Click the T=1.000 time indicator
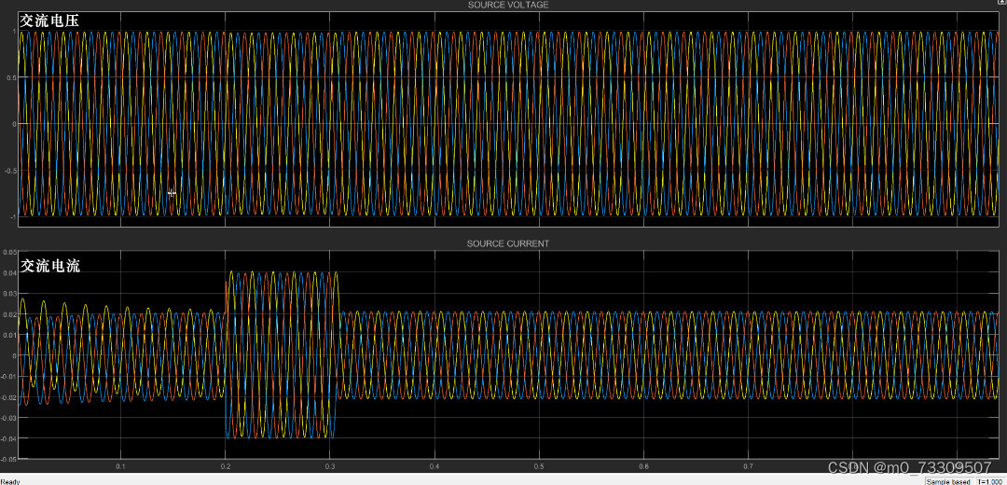The image size is (1007, 485). pyautogui.click(x=989, y=481)
